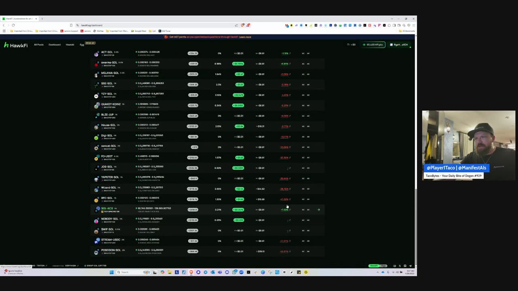Toggle AC for the POSEIDON-SOL row
This screenshot has height=291, width=518.
click(303, 251)
